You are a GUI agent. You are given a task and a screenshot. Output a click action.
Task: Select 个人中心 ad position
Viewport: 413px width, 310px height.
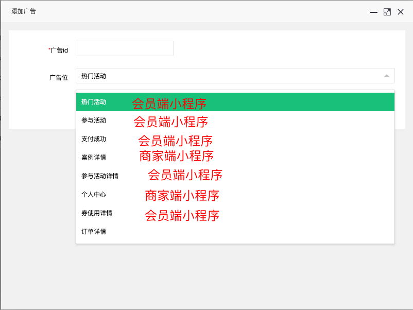[x=235, y=194]
